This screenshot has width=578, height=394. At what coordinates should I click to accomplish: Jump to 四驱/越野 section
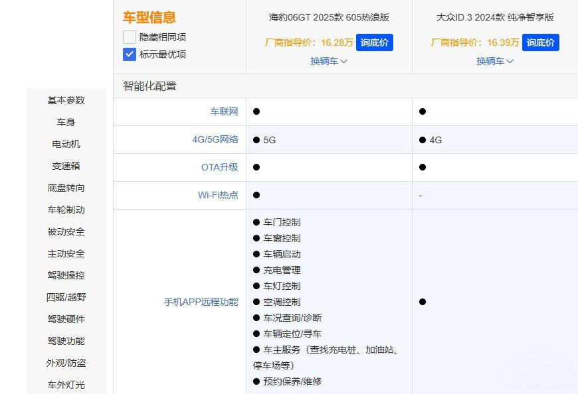click(66, 297)
